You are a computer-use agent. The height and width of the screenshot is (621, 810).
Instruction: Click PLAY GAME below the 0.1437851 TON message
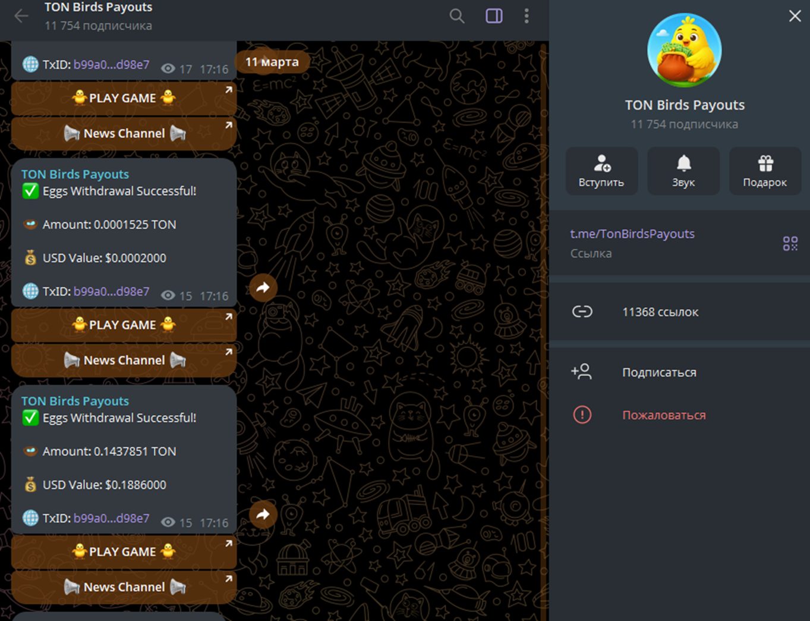click(x=124, y=551)
